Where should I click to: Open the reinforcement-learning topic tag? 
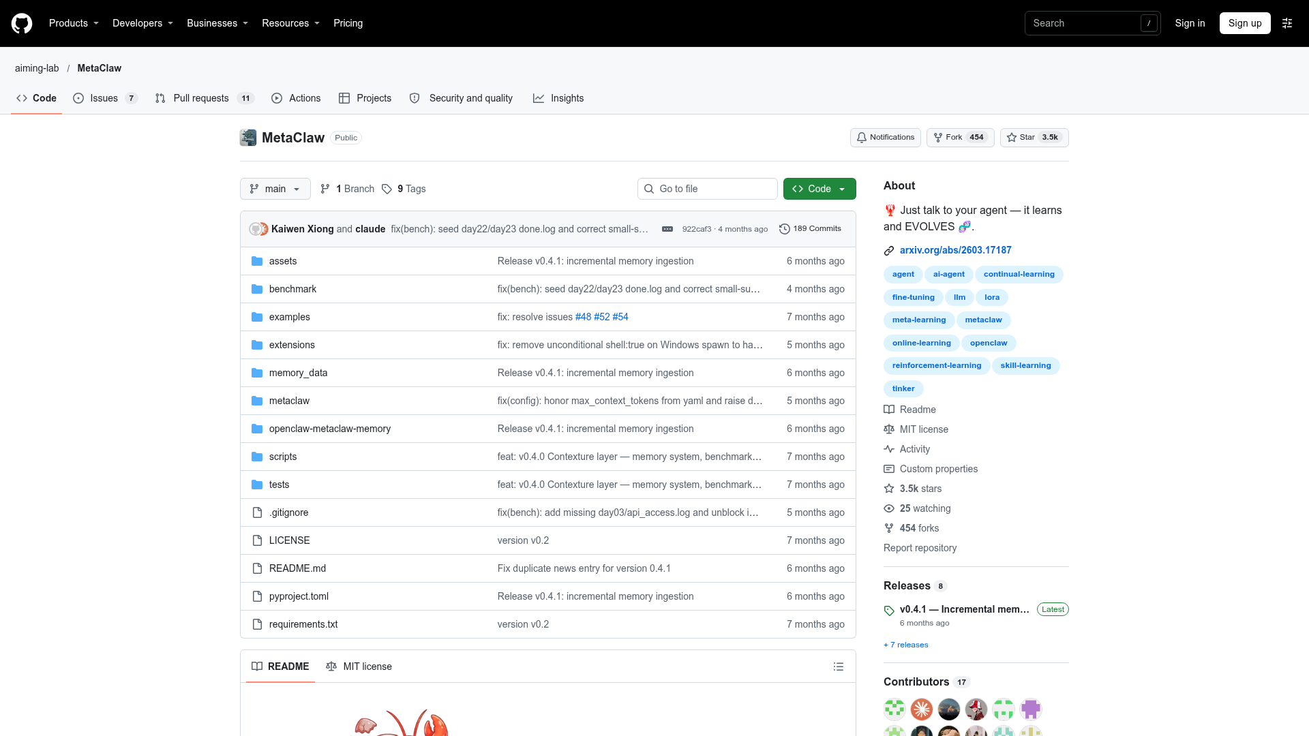[937, 366]
